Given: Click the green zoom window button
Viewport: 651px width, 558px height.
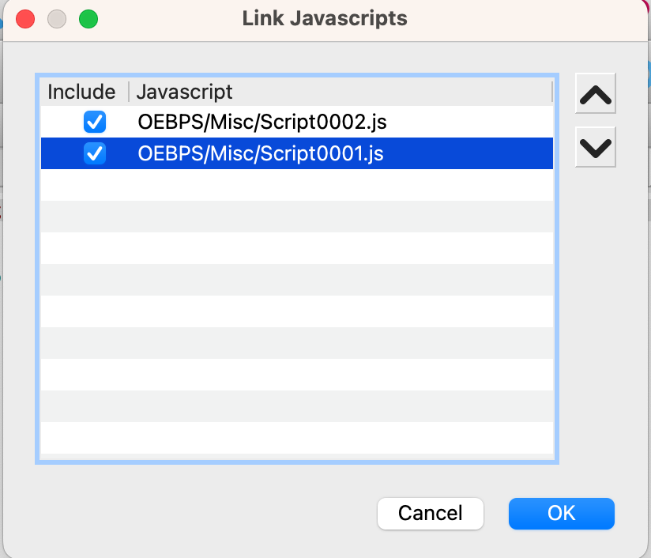Looking at the screenshot, I should 88,18.
